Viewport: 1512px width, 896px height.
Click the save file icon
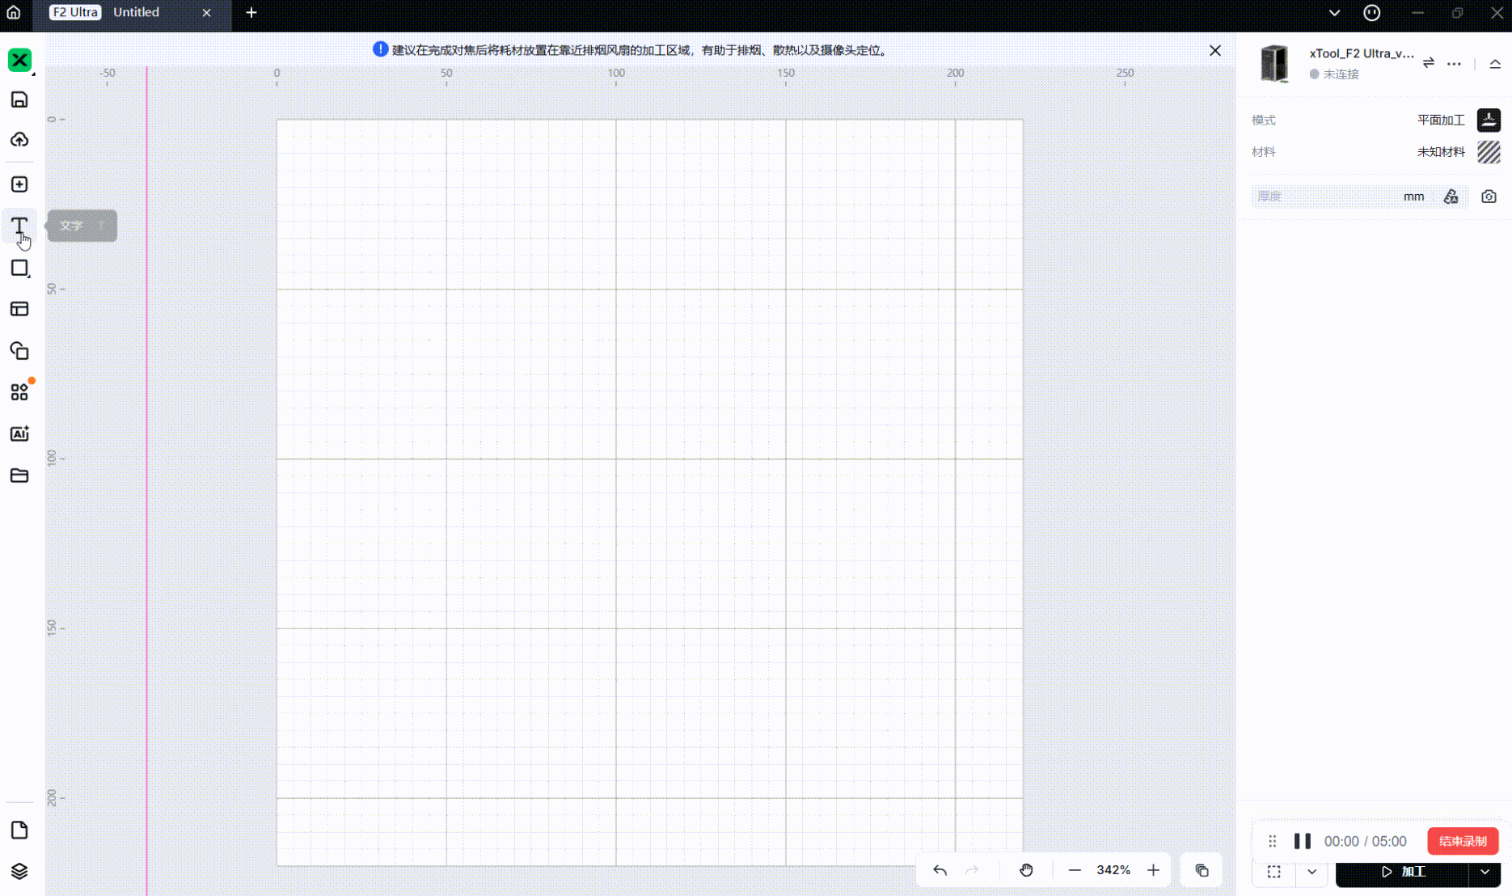[19, 99]
